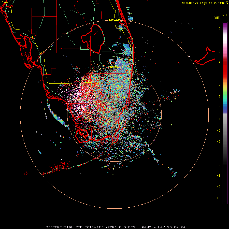229x229 pixels.
Task: Click the 100 NMI range ring label
Action: pos(114,20)
